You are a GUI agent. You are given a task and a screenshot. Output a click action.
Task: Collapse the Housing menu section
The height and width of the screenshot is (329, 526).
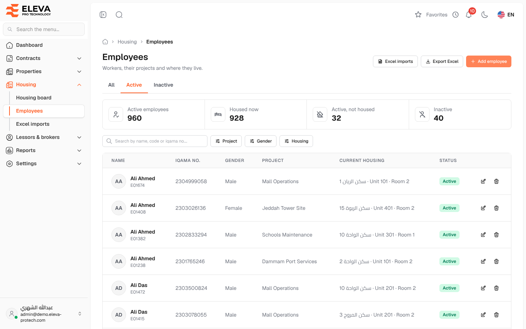(44, 84)
